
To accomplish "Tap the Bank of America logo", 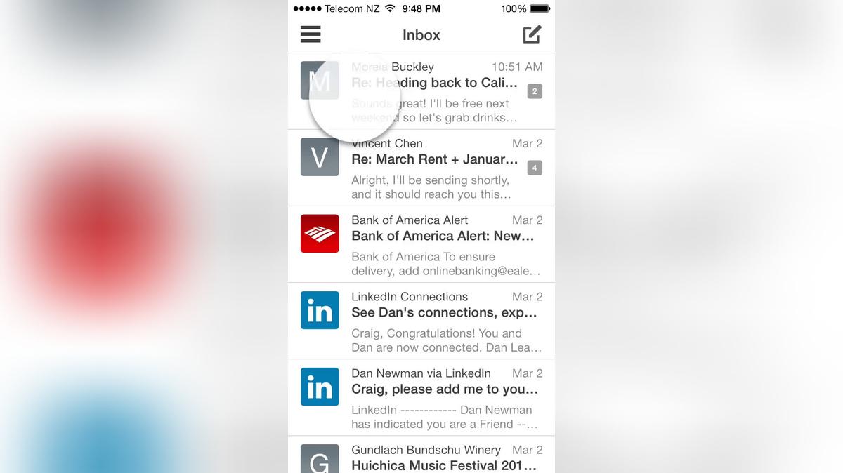I will point(320,233).
